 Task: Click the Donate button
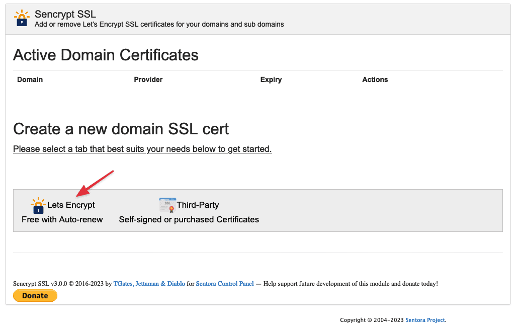coord(35,295)
